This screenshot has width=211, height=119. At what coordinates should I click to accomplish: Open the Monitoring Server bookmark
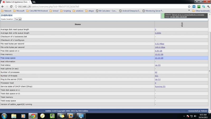[x=153, y=11]
